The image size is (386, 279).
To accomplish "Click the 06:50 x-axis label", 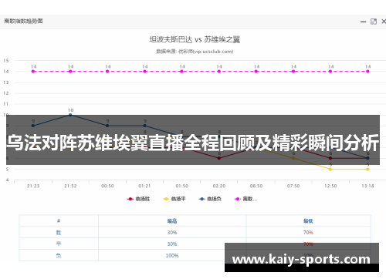I will pos(256,186).
